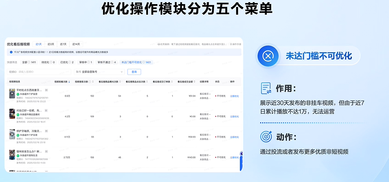Click the green account icon by 抖音超市宠物生活
The width and height of the screenshot is (389, 182).
pyautogui.click(x=18, y=155)
